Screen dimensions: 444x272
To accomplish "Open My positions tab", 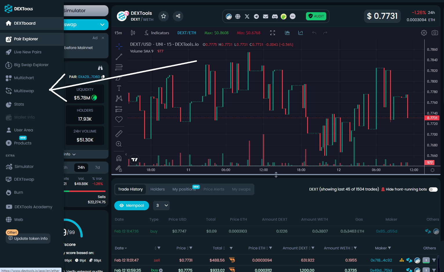I will (x=184, y=189).
